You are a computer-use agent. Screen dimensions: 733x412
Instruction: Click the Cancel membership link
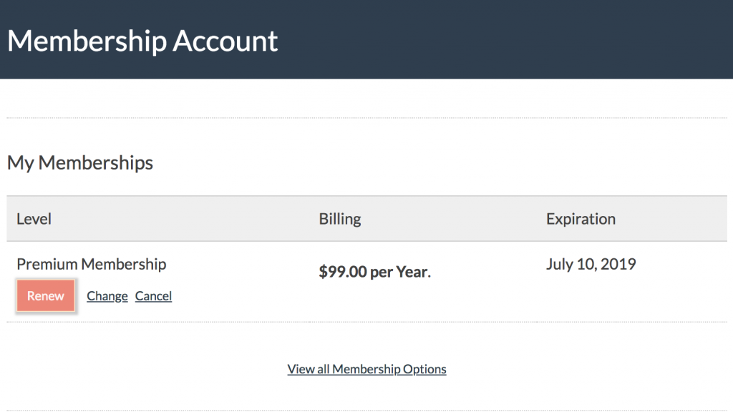click(x=153, y=296)
